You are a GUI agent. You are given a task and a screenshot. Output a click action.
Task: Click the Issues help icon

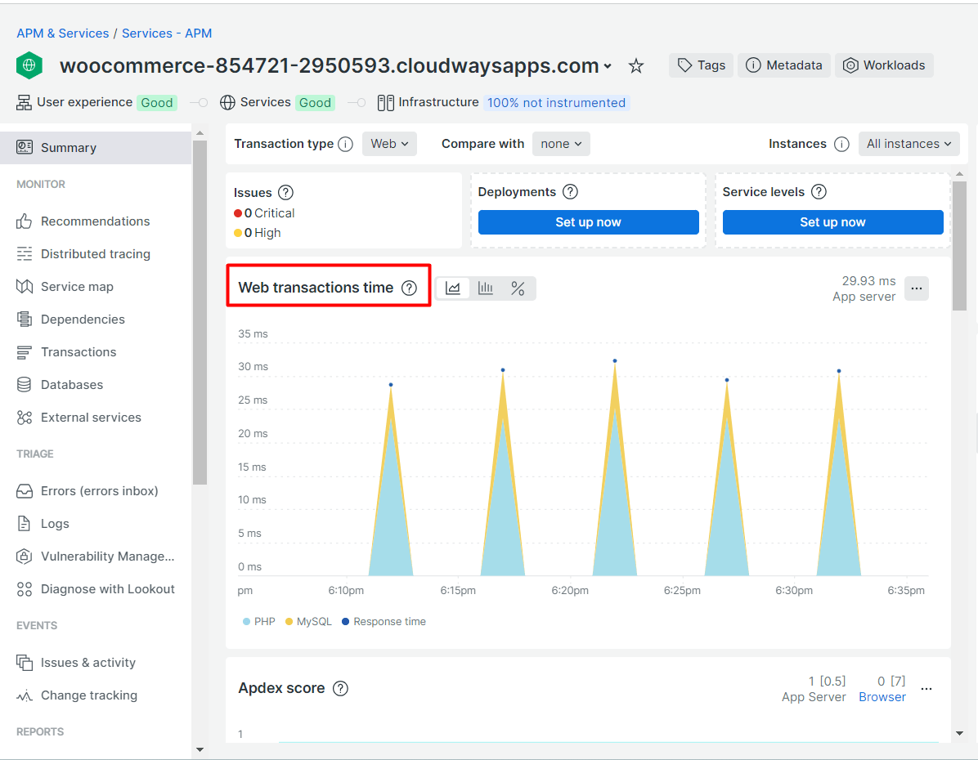click(x=285, y=193)
